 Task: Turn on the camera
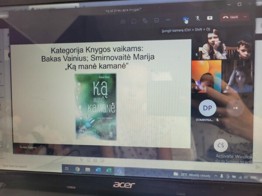[186, 20]
